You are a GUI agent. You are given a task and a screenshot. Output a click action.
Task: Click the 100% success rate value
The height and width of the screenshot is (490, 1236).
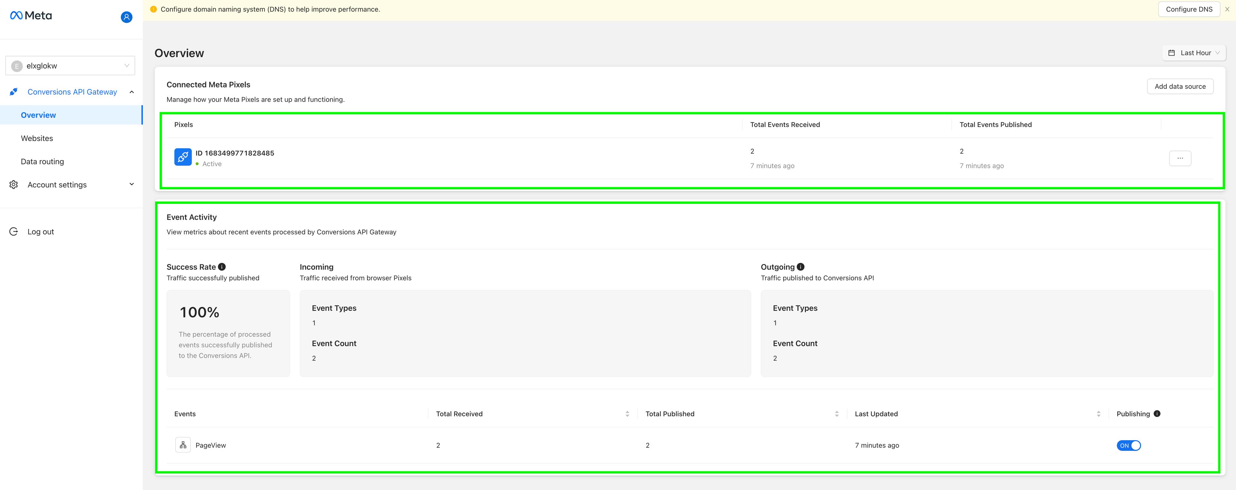click(199, 313)
